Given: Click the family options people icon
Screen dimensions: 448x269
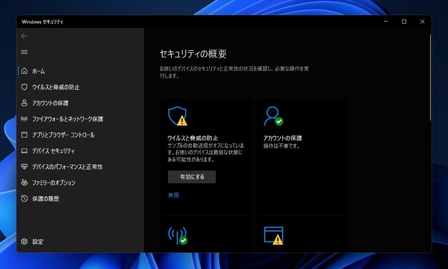Looking at the screenshot, I should coord(24,183).
